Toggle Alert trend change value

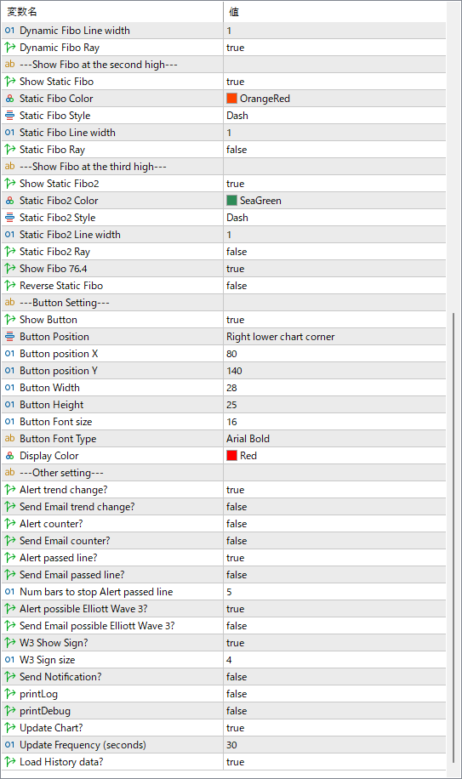tap(334, 490)
